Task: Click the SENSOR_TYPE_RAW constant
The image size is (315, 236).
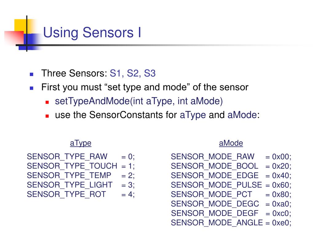Action: pyautogui.click(x=67, y=156)
